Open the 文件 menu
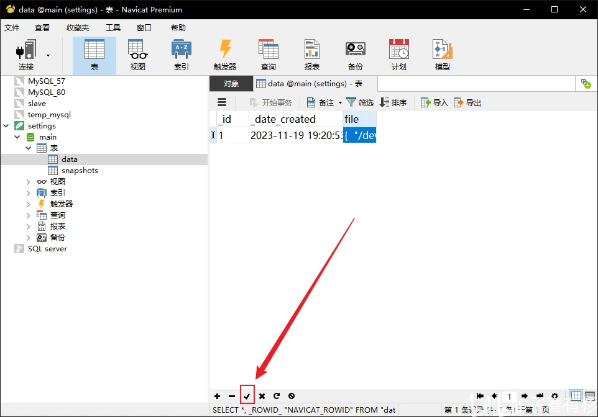 [12, 28]
